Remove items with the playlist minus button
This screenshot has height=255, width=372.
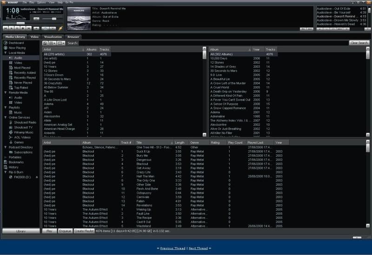[x=326, y=29]
